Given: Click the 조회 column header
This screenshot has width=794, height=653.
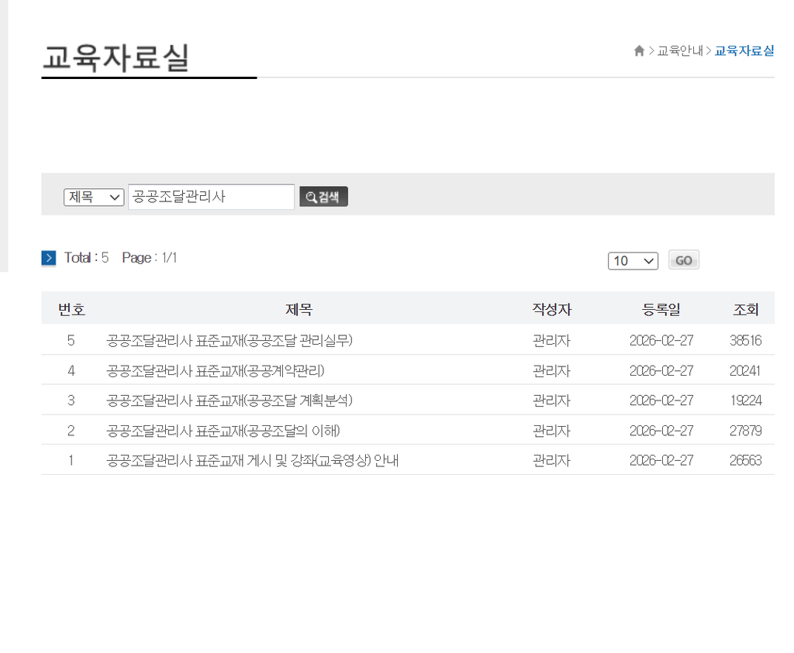Looking at the screenshot, I should pyautogui.click(x=746, y=309).
